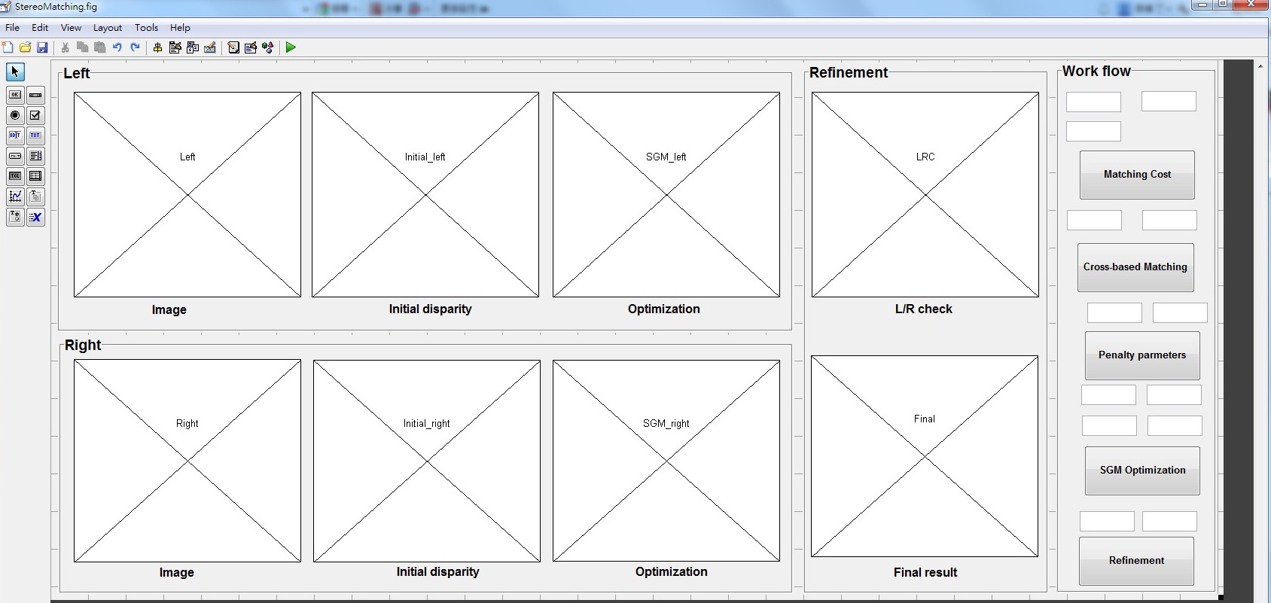1271x603 pixels.
Task: Open the M-file Editor
Action: [x=233, y=47]
